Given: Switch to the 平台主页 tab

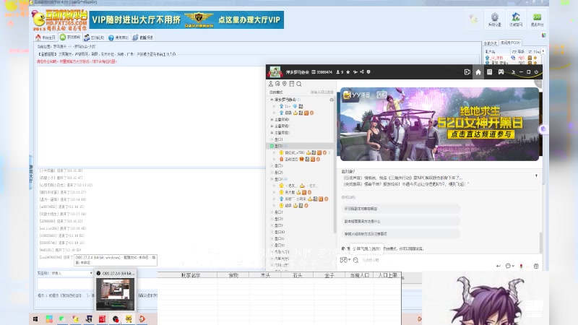Looking at the screenshot, I should coord(46,38).
